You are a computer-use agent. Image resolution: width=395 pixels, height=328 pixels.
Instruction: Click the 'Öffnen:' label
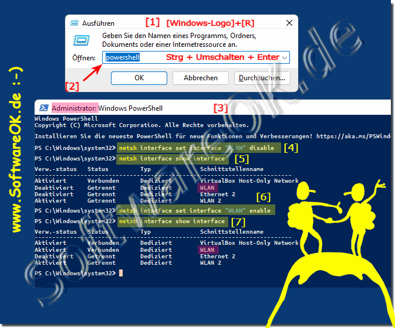(x=84, y=58)
